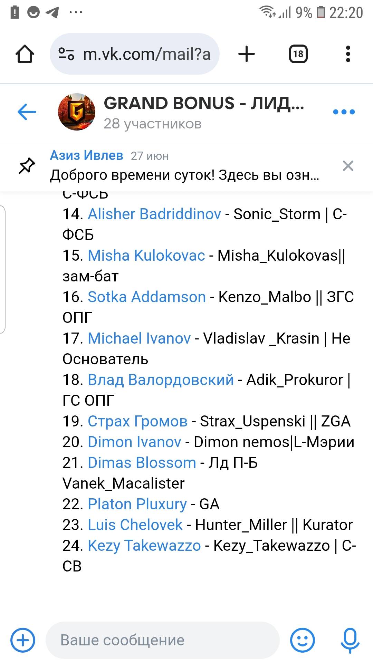Show the 18 open tabs switcher

point(298,54)
